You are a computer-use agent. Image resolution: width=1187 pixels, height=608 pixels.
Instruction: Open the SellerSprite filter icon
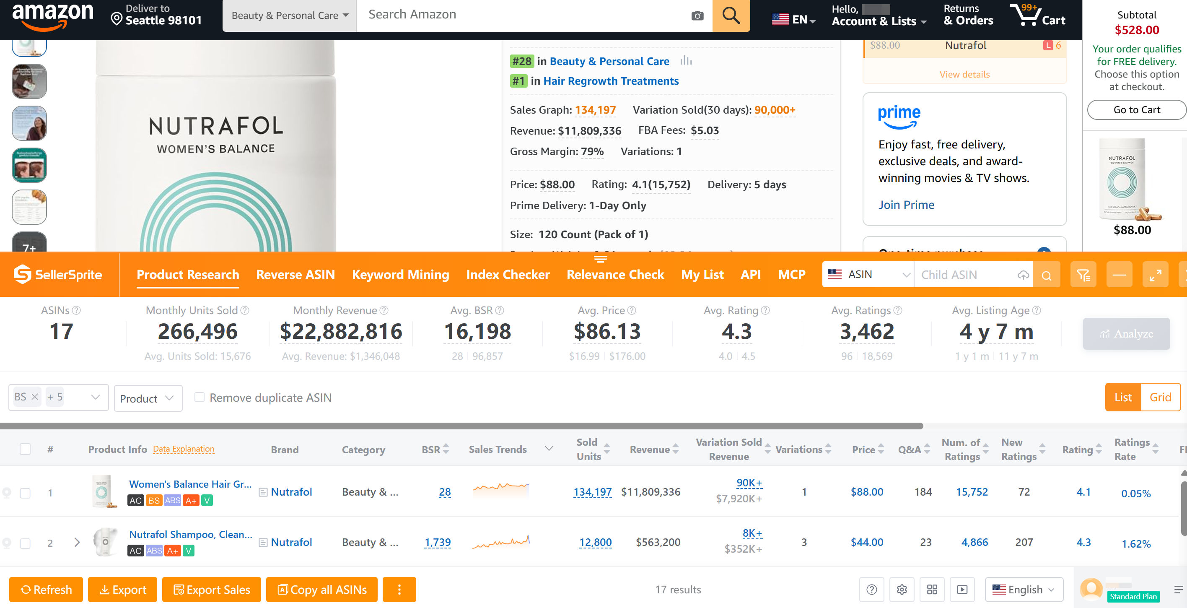pos(1083,275)
